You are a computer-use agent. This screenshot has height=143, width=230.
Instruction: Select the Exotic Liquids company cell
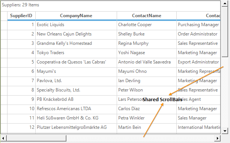[76, 25]
